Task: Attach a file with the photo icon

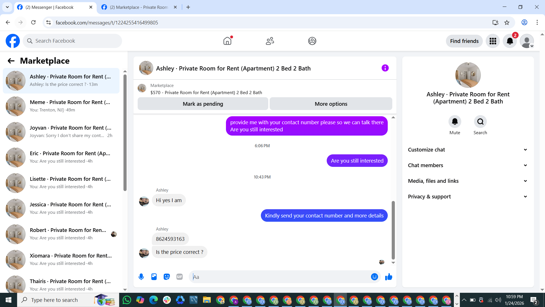Action: (154, 277)
